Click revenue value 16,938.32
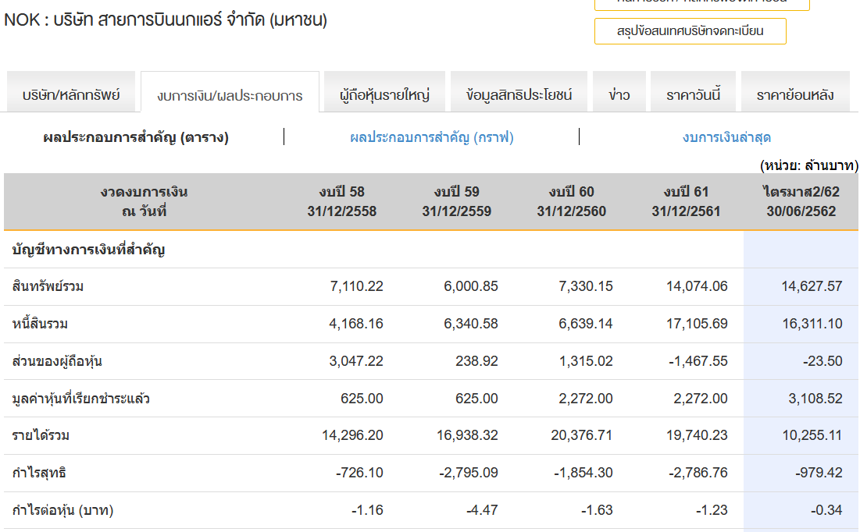 pos(467,435)
